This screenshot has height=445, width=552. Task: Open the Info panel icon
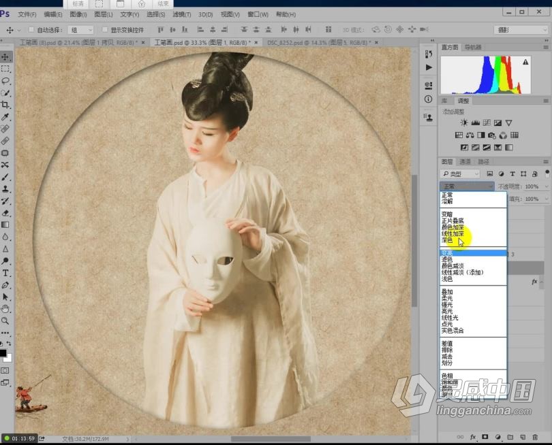(429, 99)
